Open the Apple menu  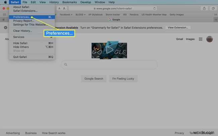[x=5, y=2]
